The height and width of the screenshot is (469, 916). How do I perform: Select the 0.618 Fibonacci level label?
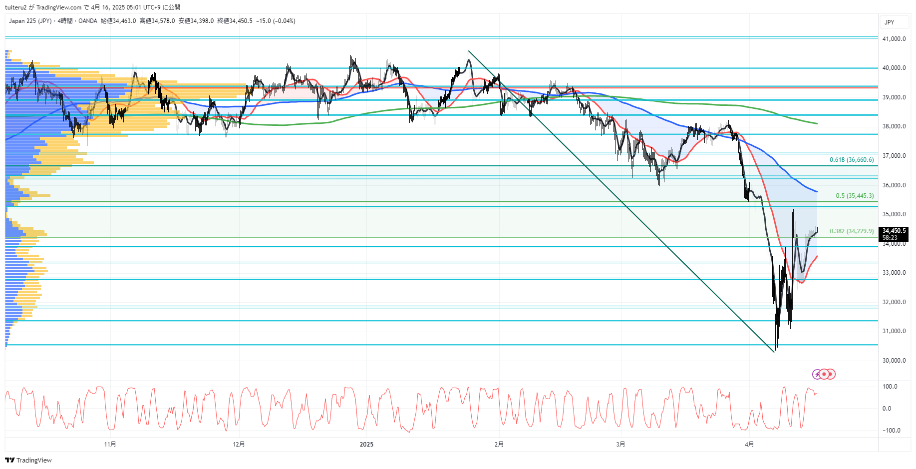click(x=852, y=160)
